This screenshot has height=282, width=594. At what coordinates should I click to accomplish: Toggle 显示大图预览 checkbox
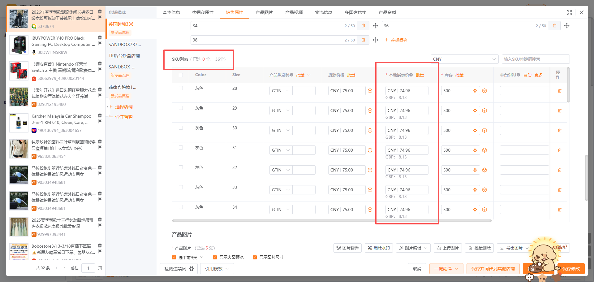[215, 258]
